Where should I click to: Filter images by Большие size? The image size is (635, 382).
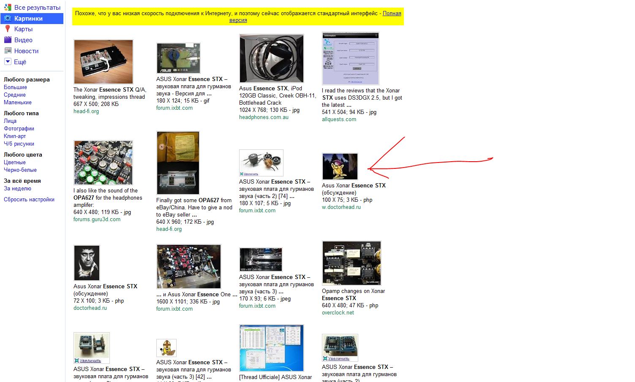click(x=15, y=87)
